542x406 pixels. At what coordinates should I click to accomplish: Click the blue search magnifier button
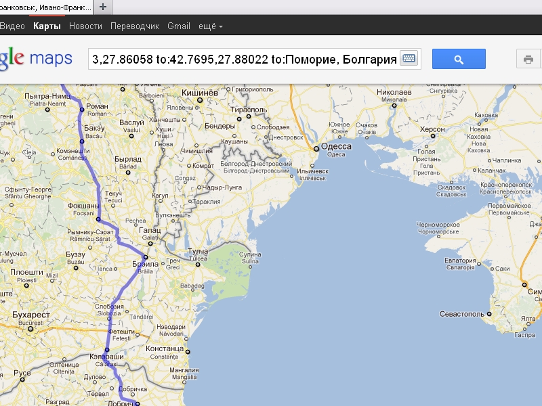coord(459,59)
